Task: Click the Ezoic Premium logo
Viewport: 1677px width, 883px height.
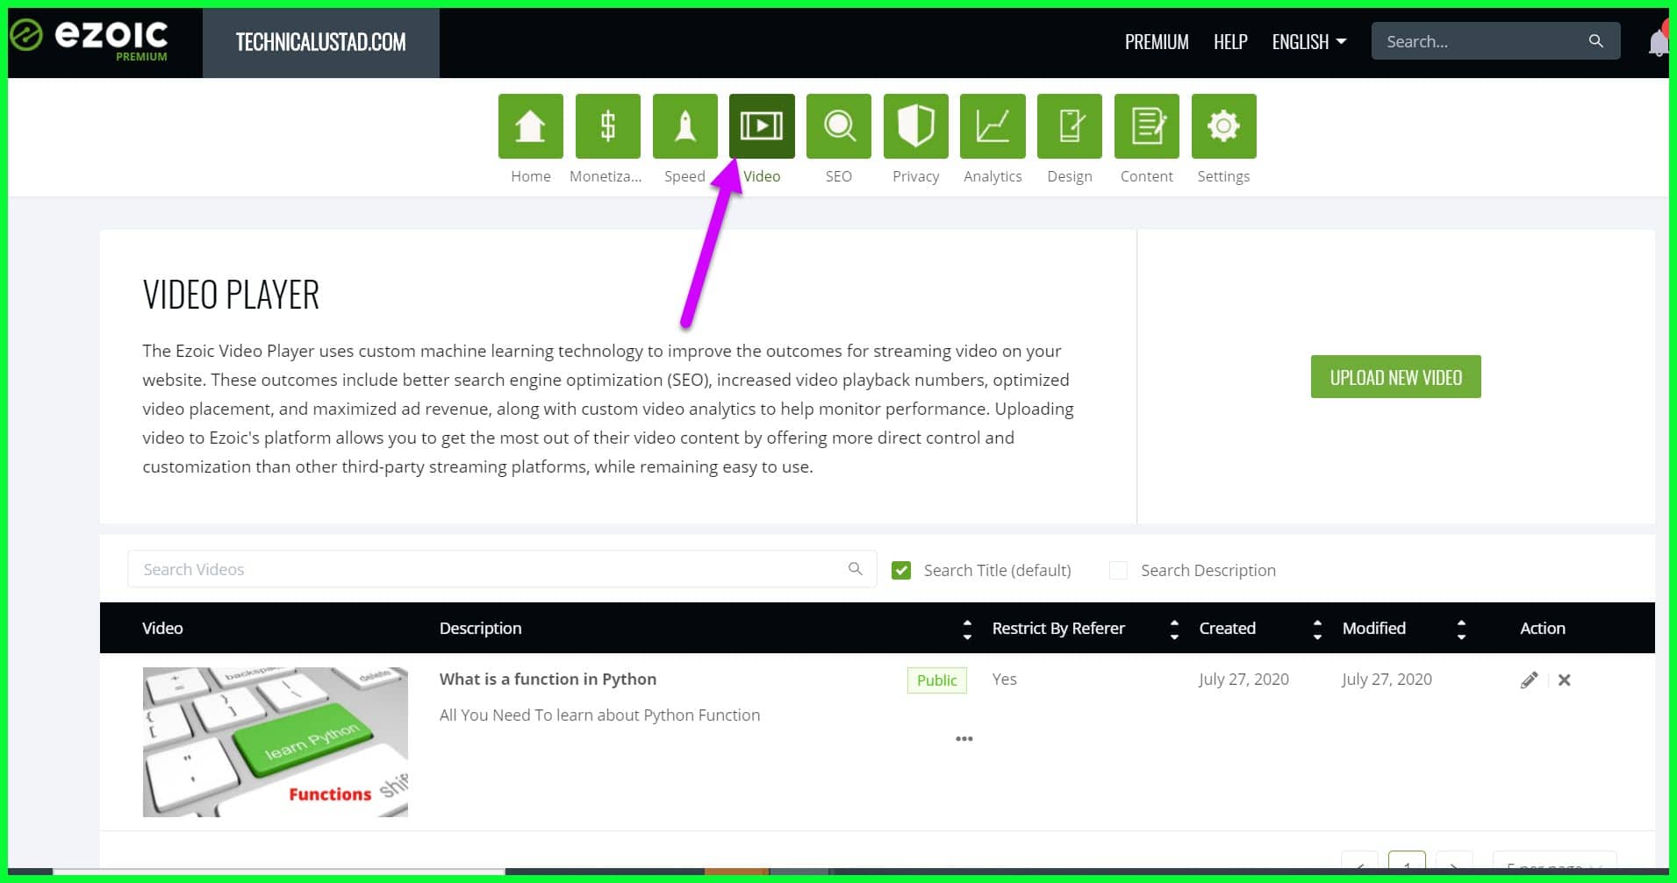Action: [x=90, y=39]
